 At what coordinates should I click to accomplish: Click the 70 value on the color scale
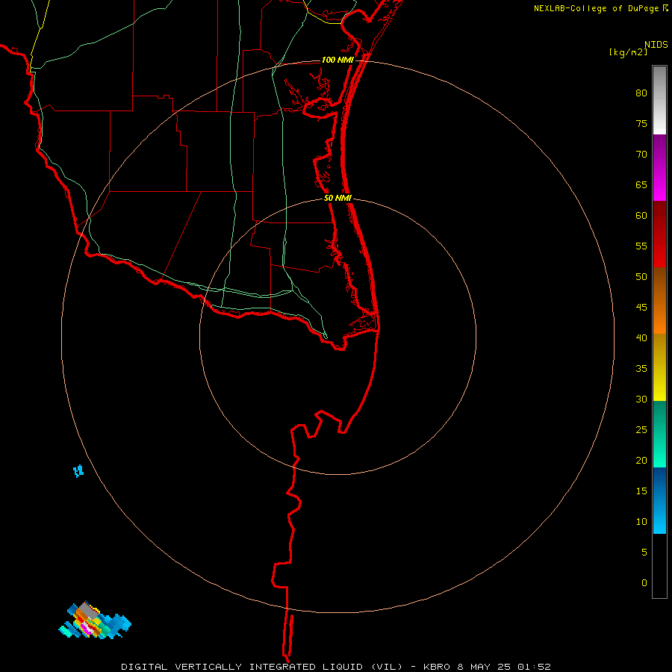coord(641,155)
